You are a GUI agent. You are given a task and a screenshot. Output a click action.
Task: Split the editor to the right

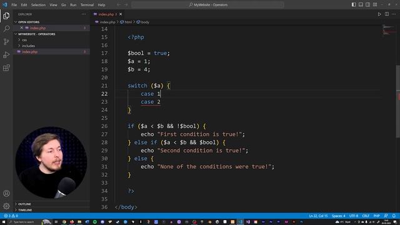(387, 14)
